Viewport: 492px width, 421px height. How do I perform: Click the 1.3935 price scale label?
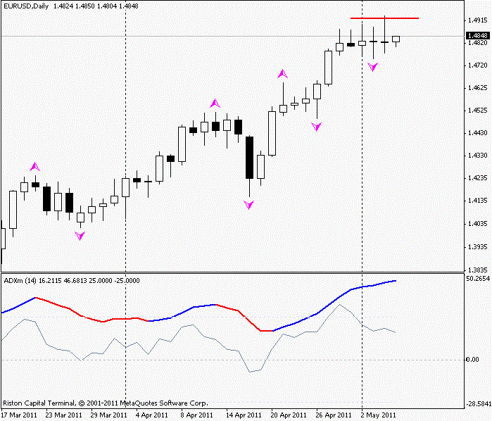pos(477,247)
